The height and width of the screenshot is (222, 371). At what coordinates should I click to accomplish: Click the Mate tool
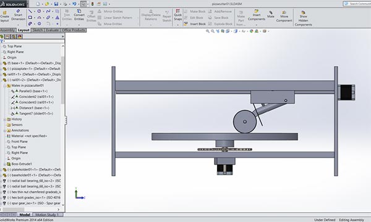pyautogui.click(x=271, y=14)
